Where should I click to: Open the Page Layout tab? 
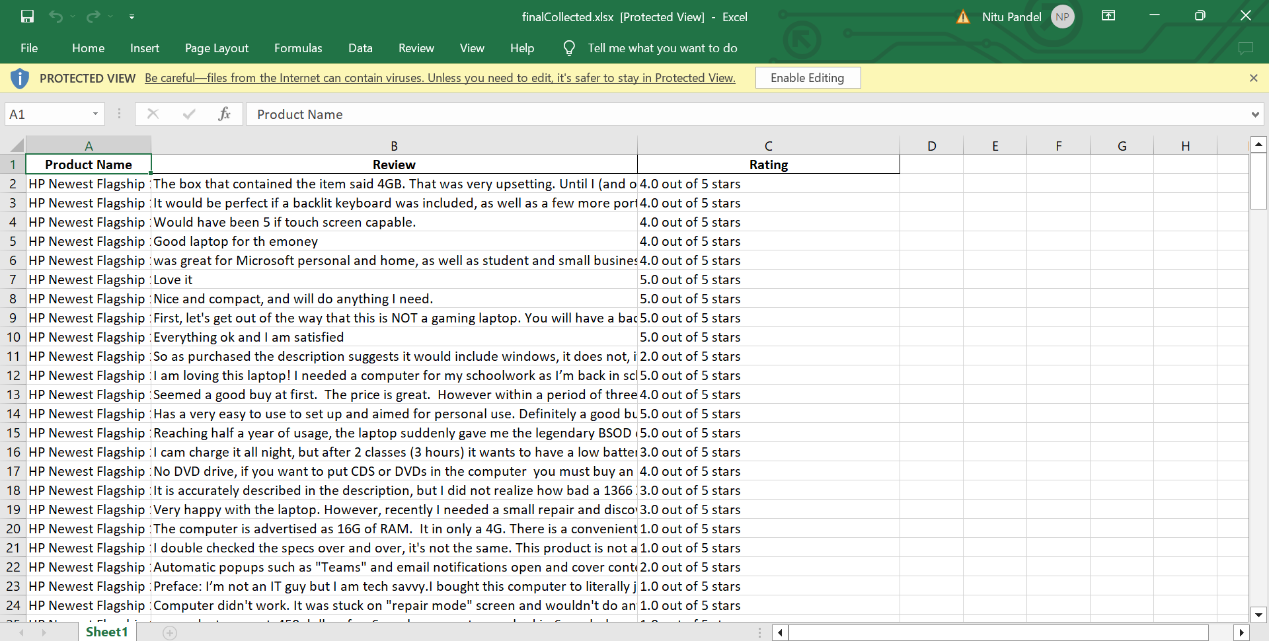tap(217, 48)
